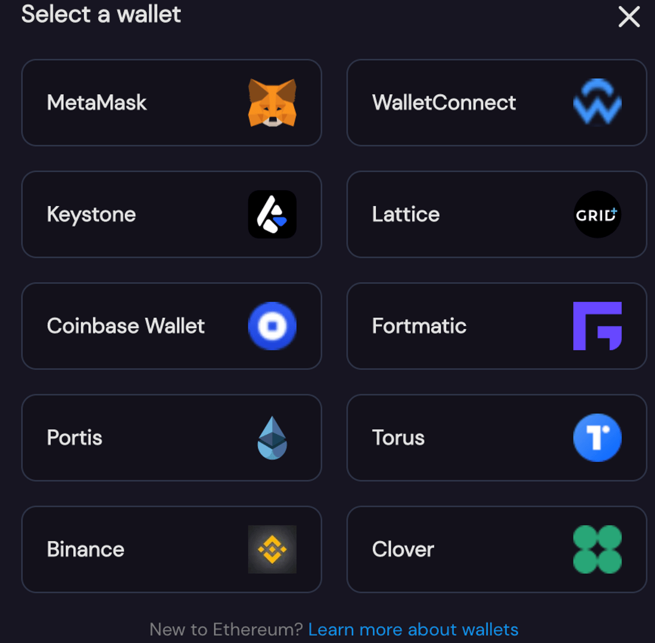Click the Coinbase Wallet blue circle icon
Image resolution: width=655 pixels, height=643 pixels.
[272, 326]
